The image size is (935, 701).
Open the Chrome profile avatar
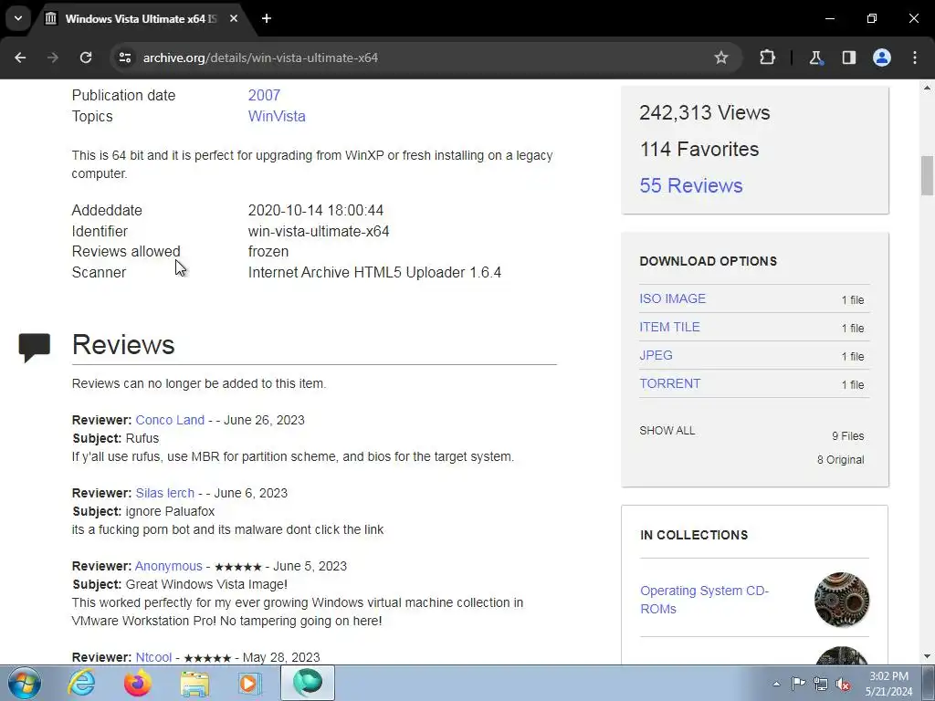pyautogui.click(x=882, y=58)
